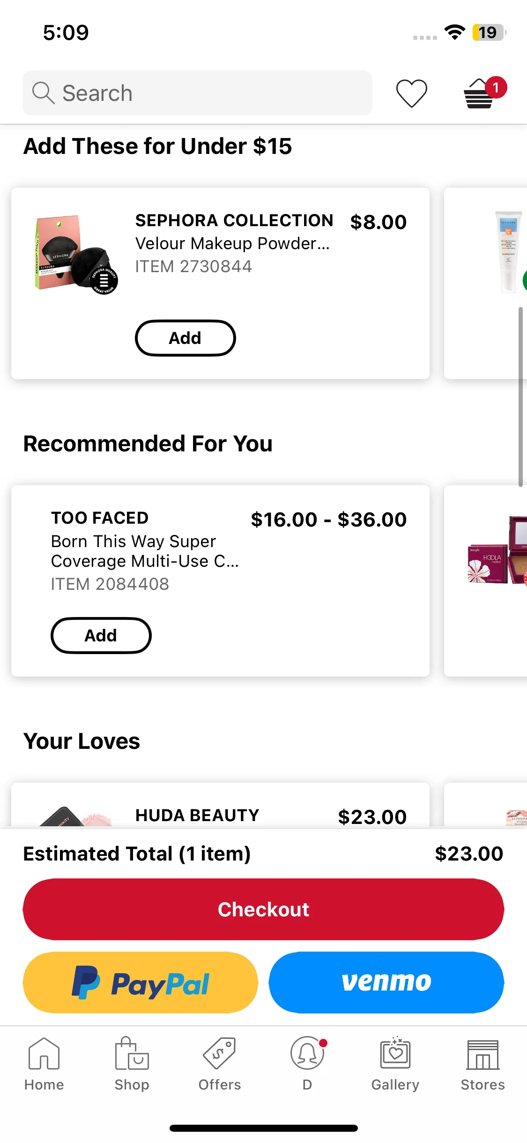The height and width of the screenshot is (1143, 527).
Task: Pay with PayPal
Action: 141,983
